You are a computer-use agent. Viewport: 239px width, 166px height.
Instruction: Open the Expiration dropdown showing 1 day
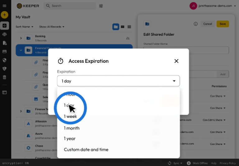(x=118, y=81)
